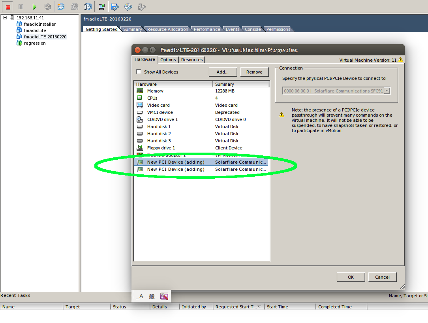This screenshot has width=428, height=323.
Task: Select the Memory hardware entry
Action: pos(155,91)
